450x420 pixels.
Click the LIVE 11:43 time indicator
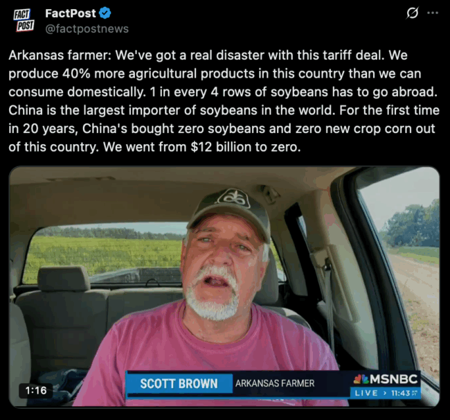(386, 393)
